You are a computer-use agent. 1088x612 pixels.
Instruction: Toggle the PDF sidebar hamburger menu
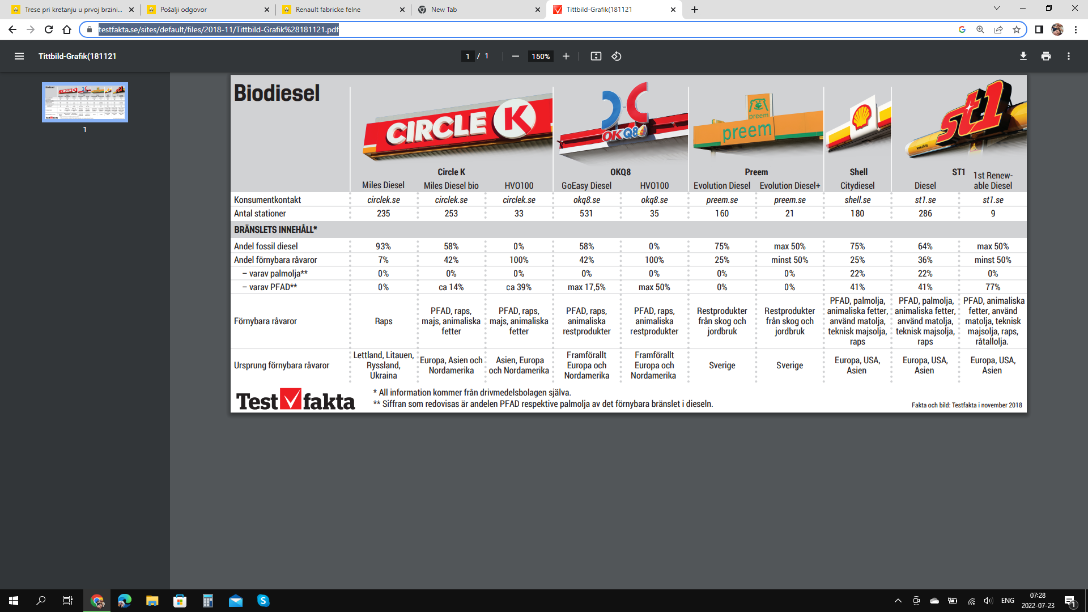pyautogui.click(x=19, y=56)
